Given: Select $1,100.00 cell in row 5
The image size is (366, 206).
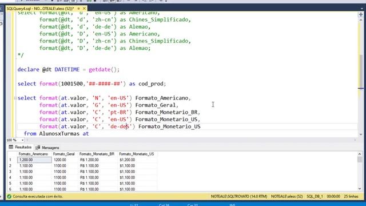Looking at the screenshot, I should click(137, 183).
